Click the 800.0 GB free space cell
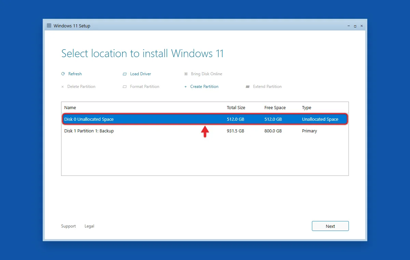 (x=273, y=131)
